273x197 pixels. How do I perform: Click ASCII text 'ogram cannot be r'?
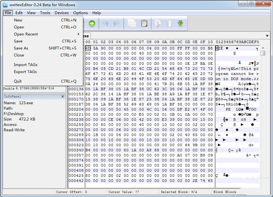click(x=237, y=74)
